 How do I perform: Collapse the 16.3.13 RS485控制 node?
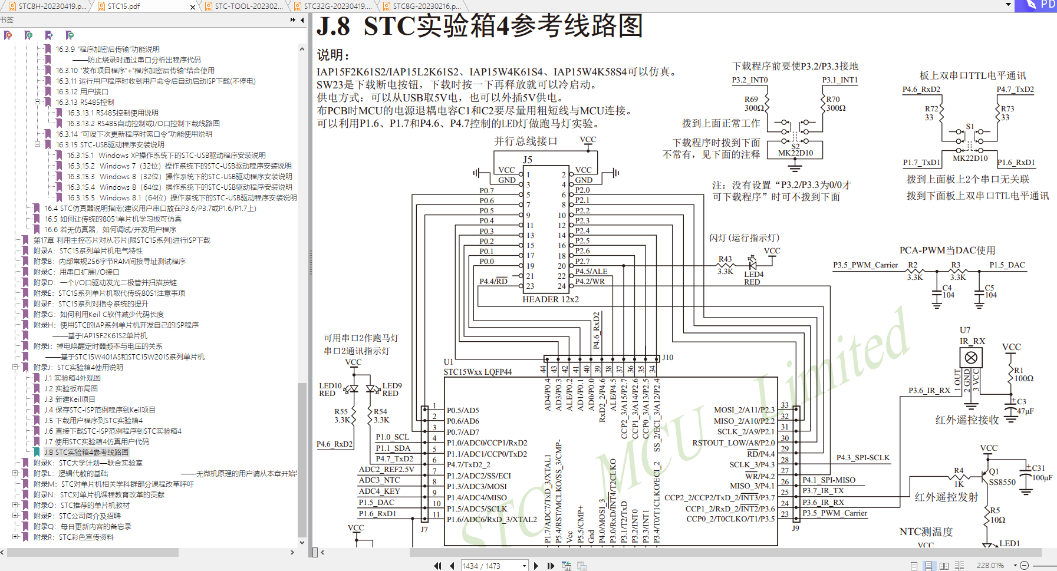click(x=38, y=102)
